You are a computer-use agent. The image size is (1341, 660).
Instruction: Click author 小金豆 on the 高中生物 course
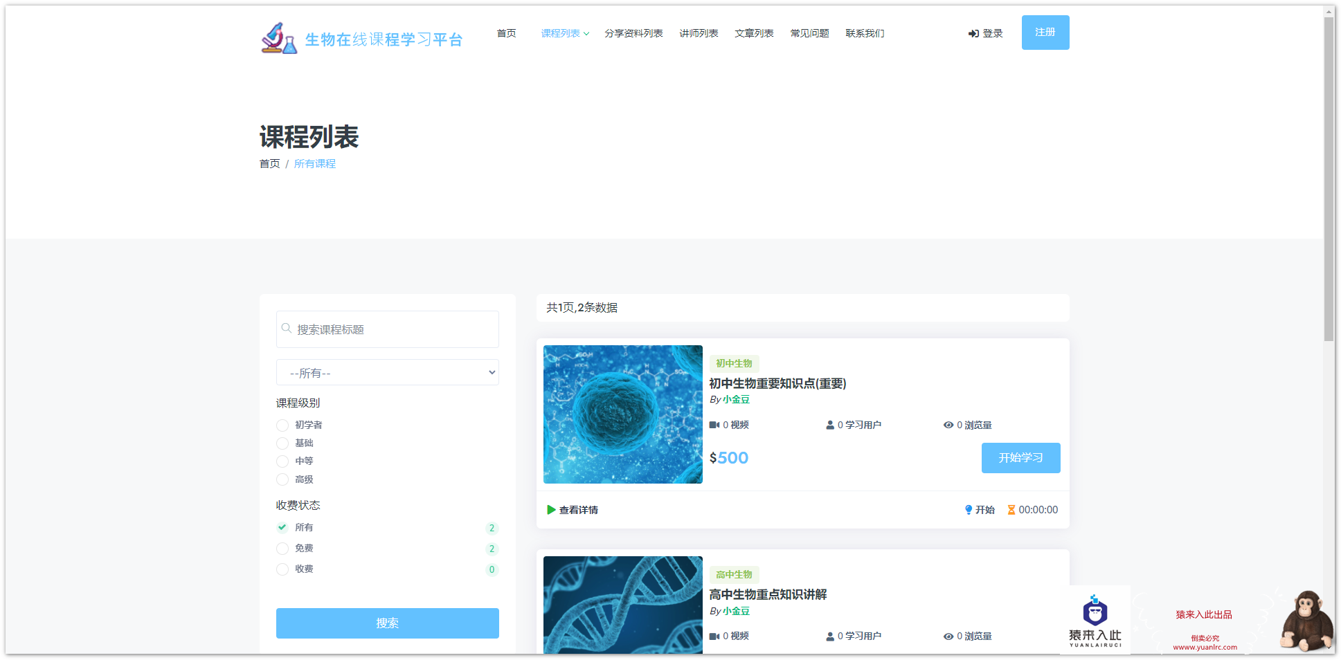coord(736,612)
